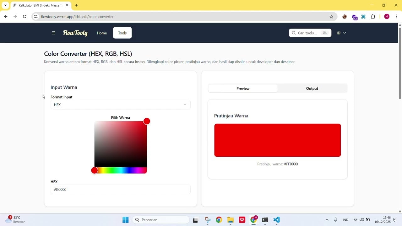
Task: Click the FlowTooly logo
Action: [75, 33]
